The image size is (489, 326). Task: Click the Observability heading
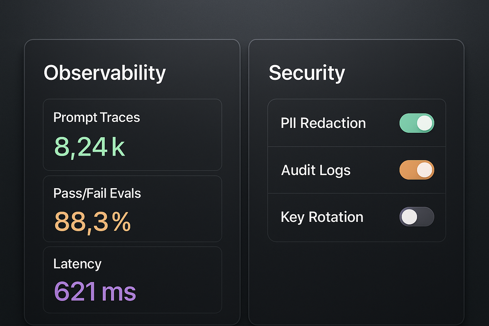[x=105, y=73]
